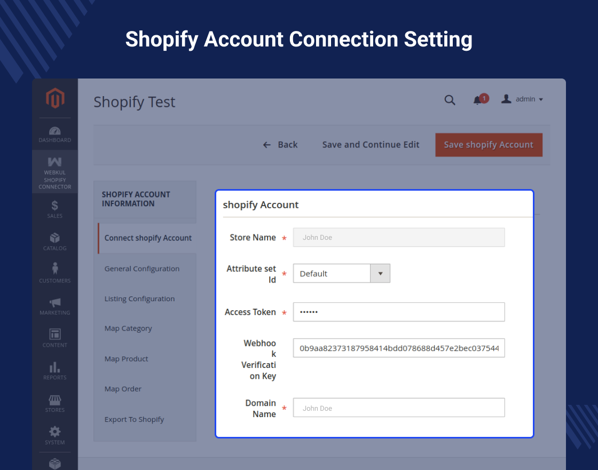Viewport: 598px width, 470px height.
Task: Select the Connect shopify Account tab
Action: (x=147, y=238)
